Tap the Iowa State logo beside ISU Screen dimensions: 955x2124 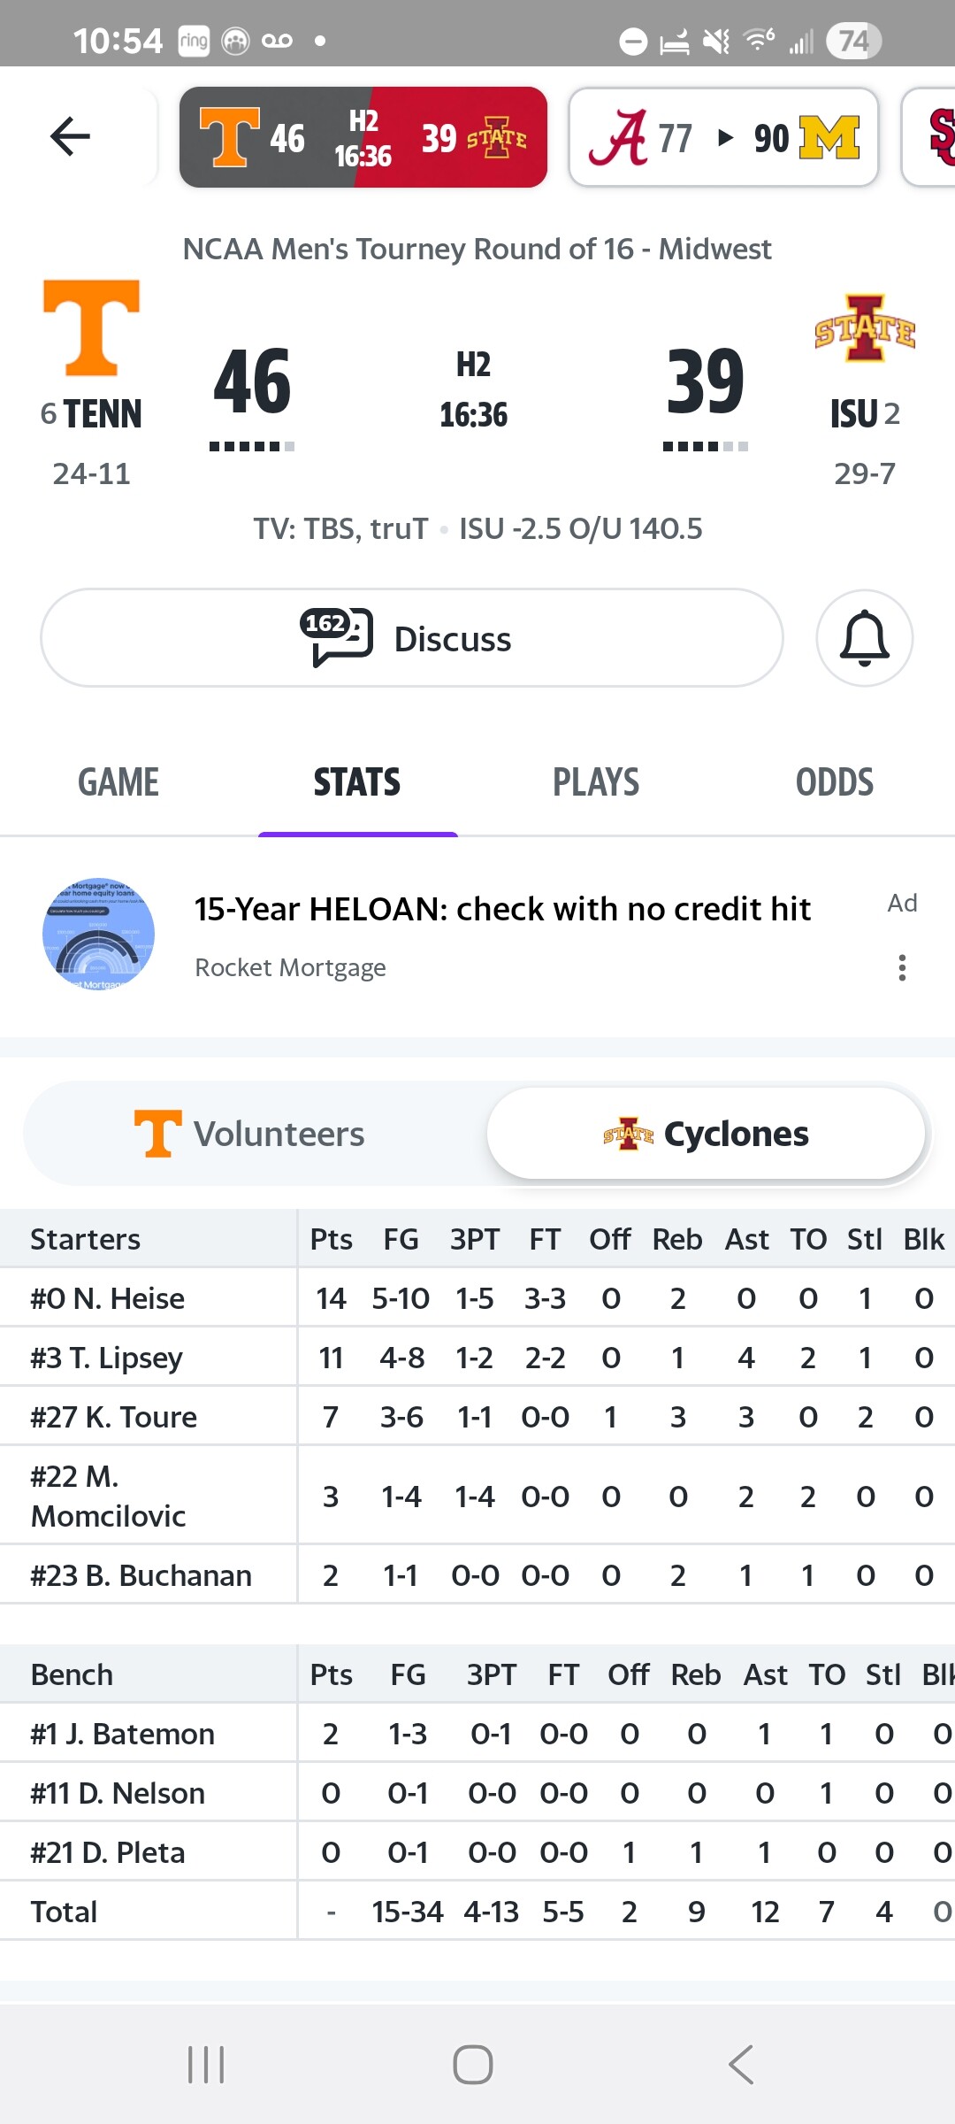(x=864, y=329)
